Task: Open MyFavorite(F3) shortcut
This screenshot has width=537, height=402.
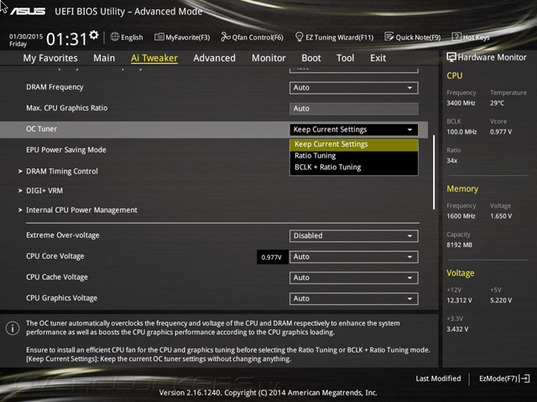Action: point(182,37)
